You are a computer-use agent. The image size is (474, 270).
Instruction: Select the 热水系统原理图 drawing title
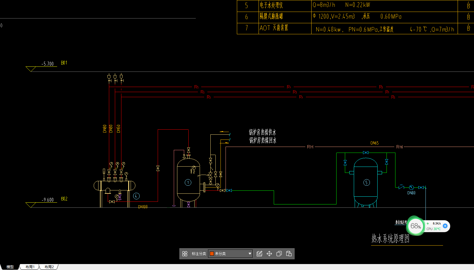coord(390,238)
